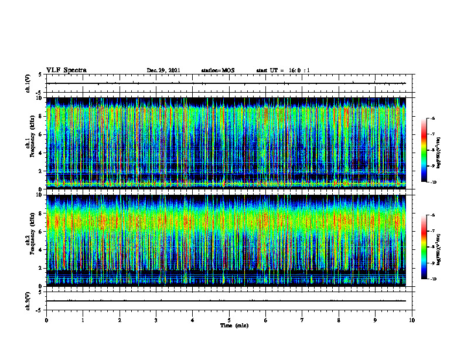
Task: Click the ch.2 spectrogram panel
Action: click(x=226, y=241)
